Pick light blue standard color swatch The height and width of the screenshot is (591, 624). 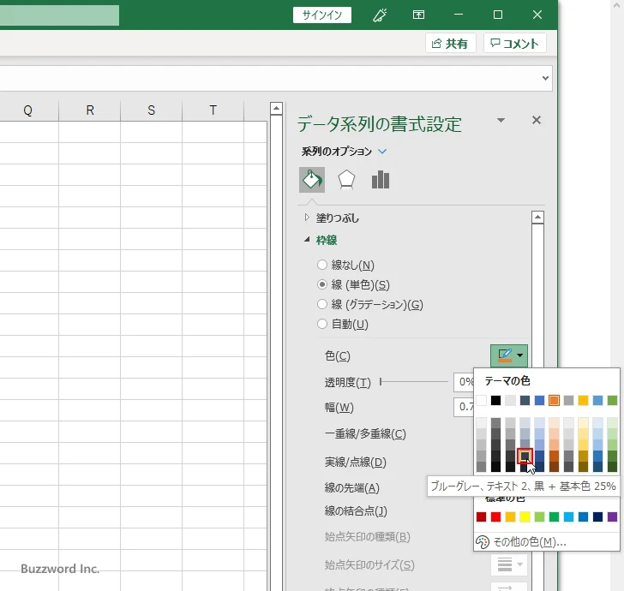coord(568,516)
